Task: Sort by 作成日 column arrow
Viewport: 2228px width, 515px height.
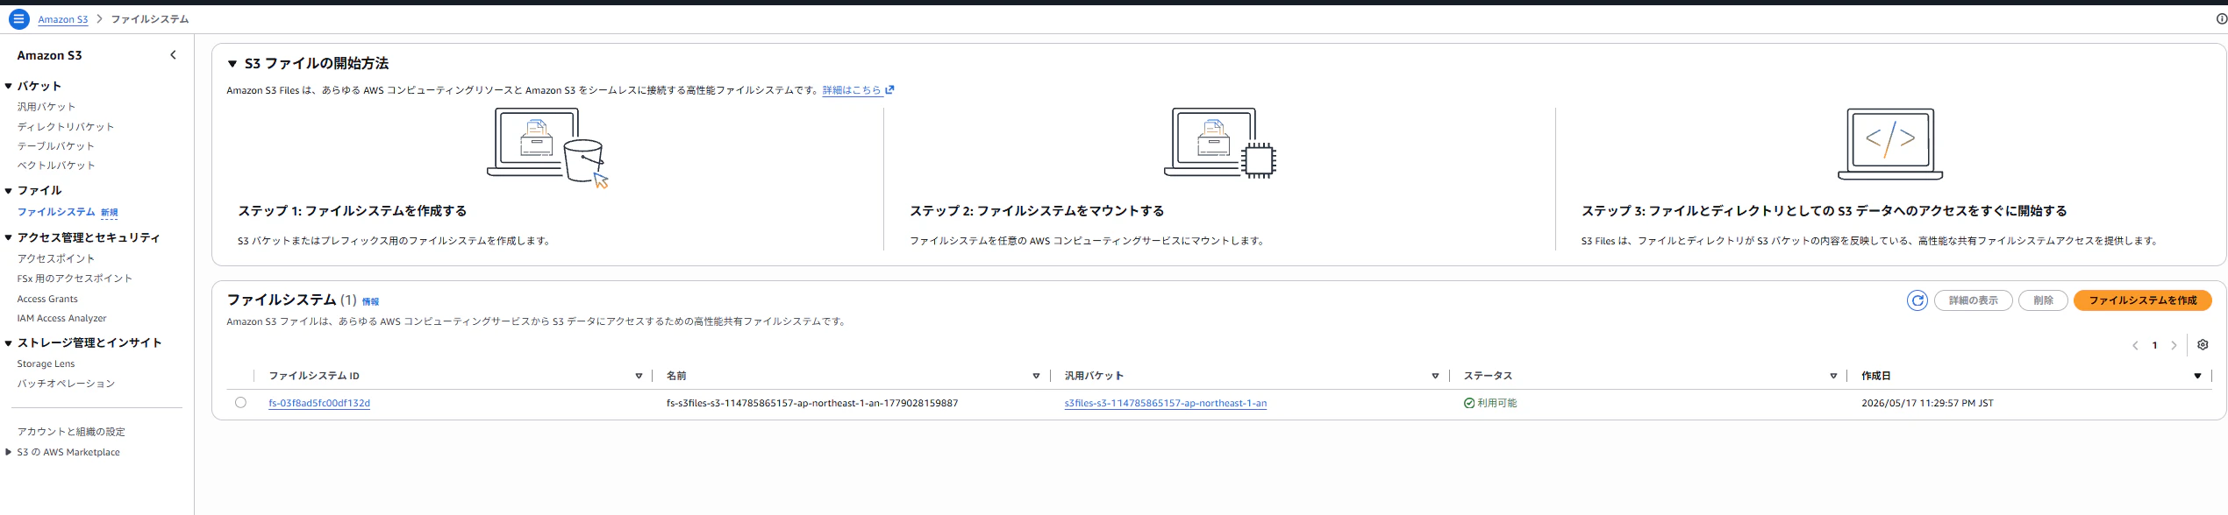Action: coord(2197,376)
